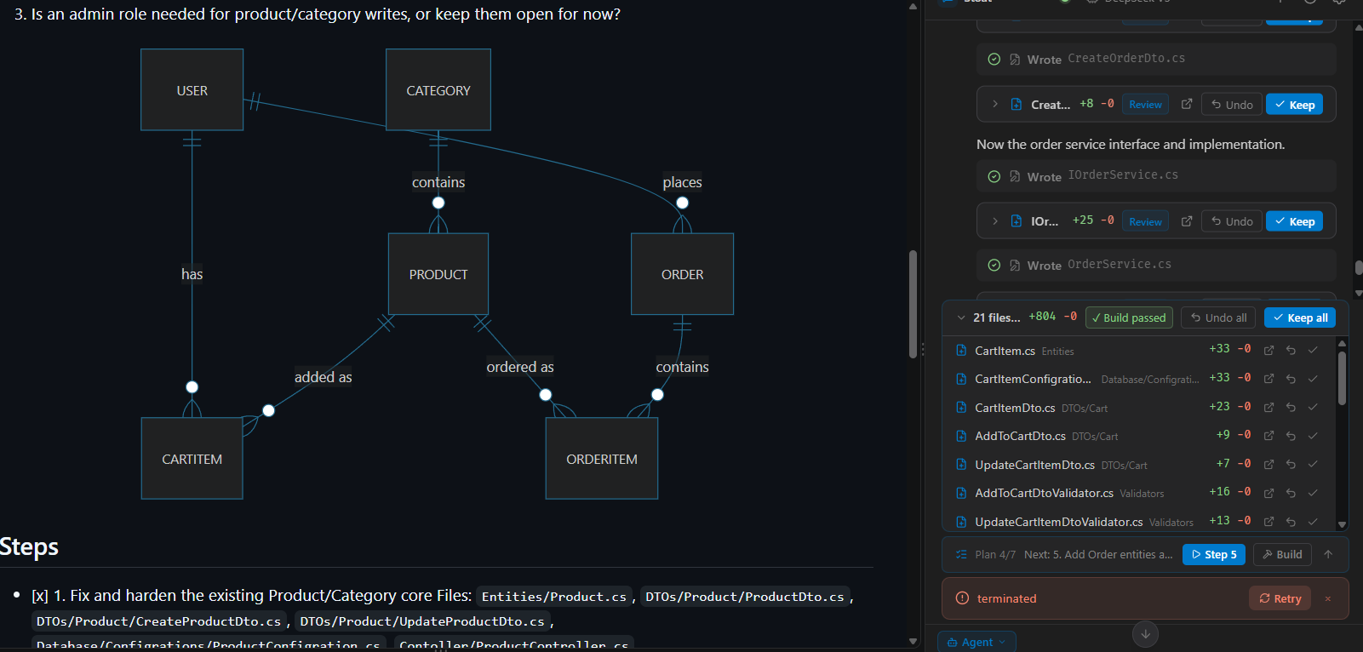Open AddToCartDto.cs via external-link icon
Viewport: 1363px width, 652px height.
[1269, 436]
